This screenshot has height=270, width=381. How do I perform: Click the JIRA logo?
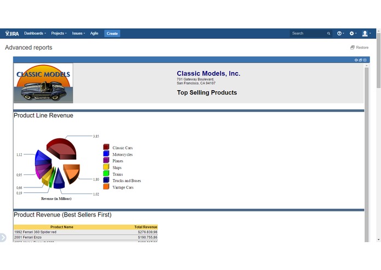12,33
